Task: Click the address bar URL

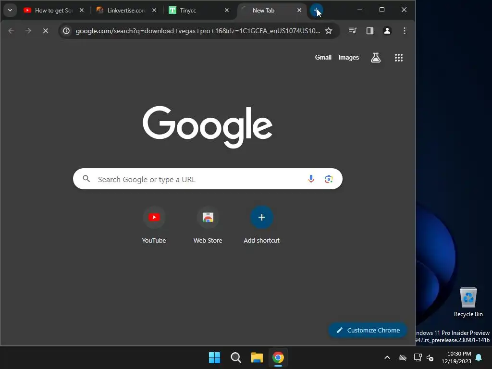Action: [x=198, y=31]
